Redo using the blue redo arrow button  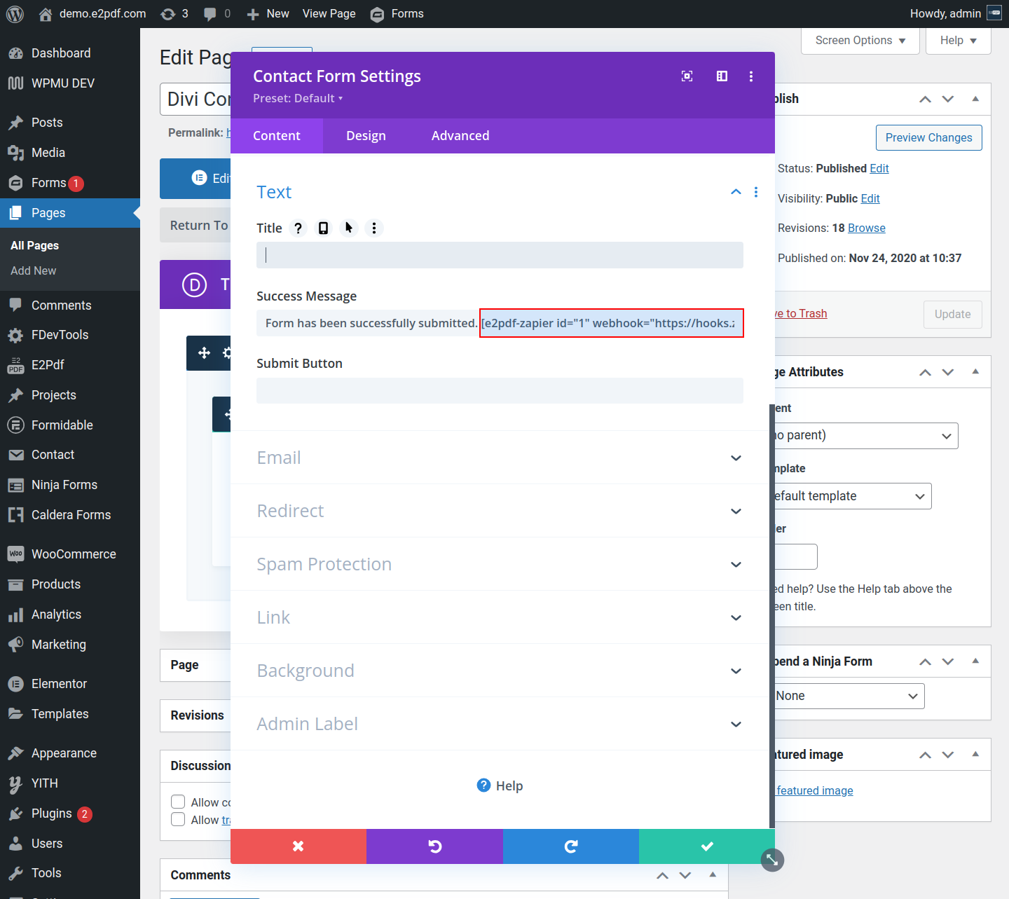tap(570, 846)
